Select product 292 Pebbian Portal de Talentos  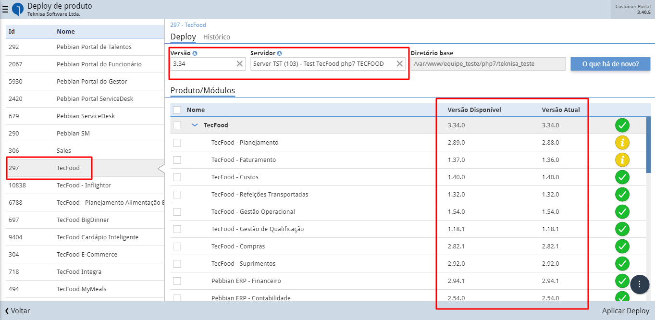coord(85,47)
